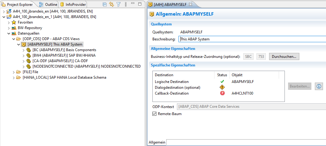Click the HANA_LOCAL folder icon
Image resolution: width=326 pixels, height=146 pixels.
19,77
